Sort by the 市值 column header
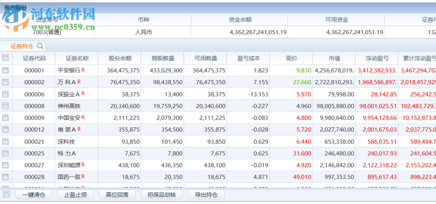The width and height of the screenshot is (436, 204). pos(334,58)
